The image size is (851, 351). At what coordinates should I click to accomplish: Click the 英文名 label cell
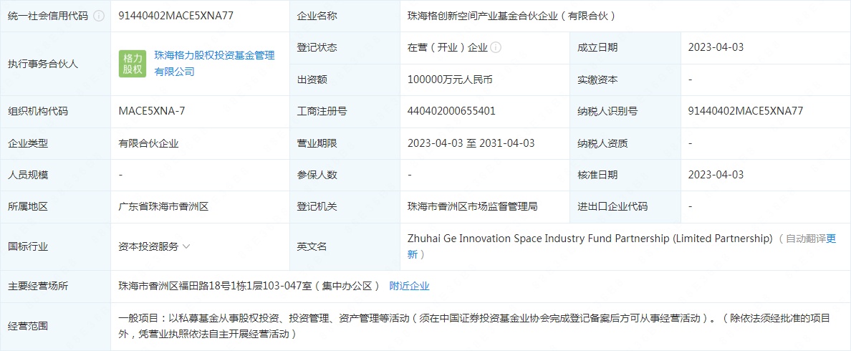point(345,246)
